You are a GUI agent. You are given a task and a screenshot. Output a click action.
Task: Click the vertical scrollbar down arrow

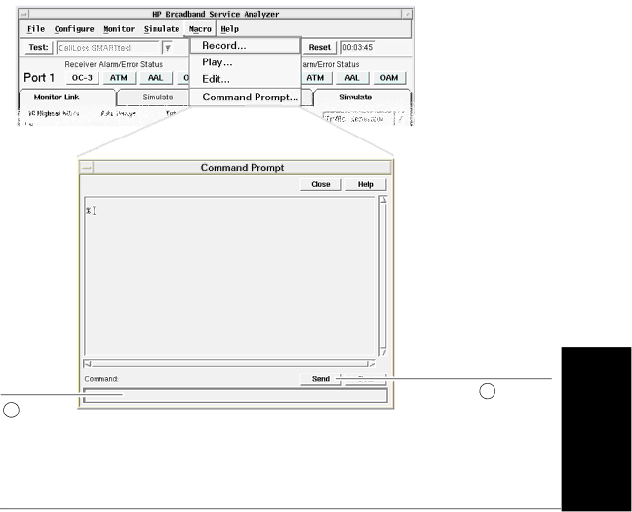[383, 353]
